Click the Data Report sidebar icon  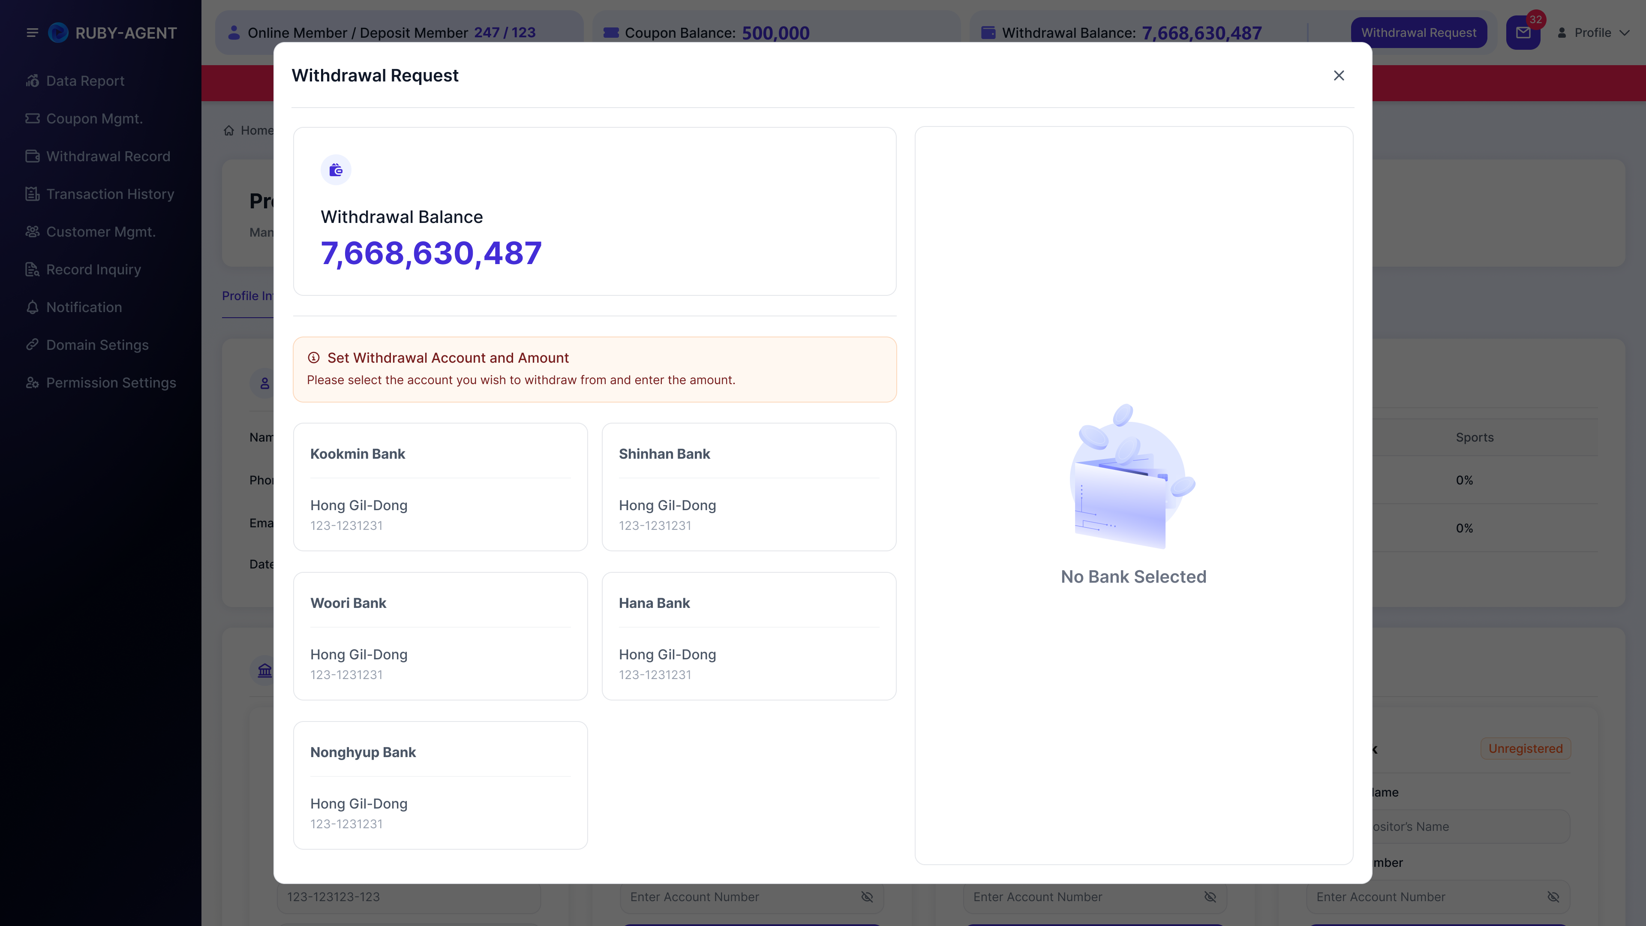tap(33, 81)
